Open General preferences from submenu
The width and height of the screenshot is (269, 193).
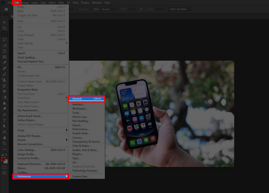pos(86,99)
